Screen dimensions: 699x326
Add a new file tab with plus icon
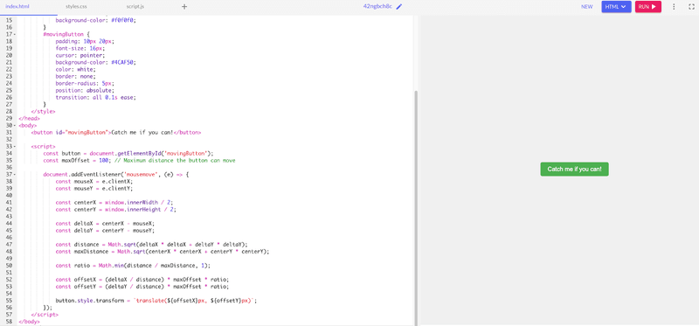click(184, 7)
